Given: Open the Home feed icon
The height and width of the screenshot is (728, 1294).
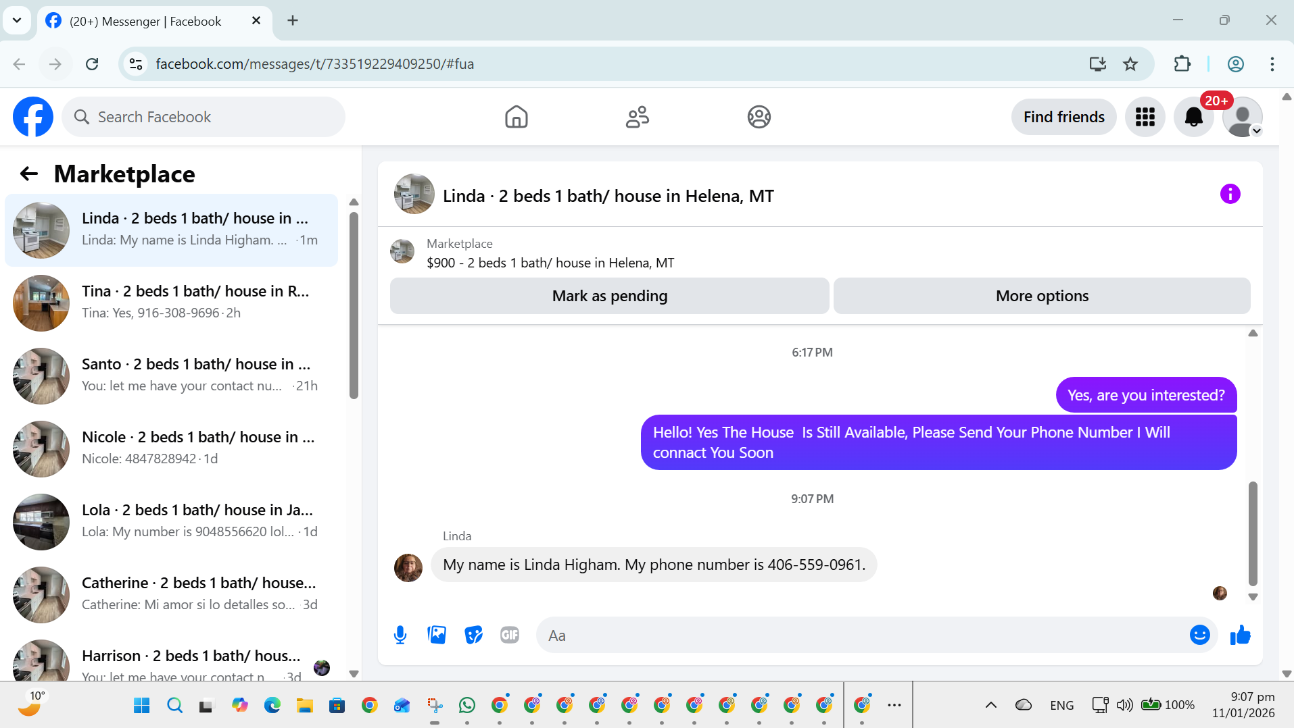Looking at the screenshot, I should [x=516, y=117].
